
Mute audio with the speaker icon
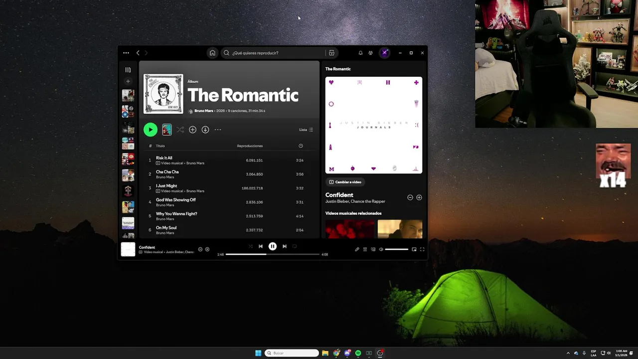point(381,249)
